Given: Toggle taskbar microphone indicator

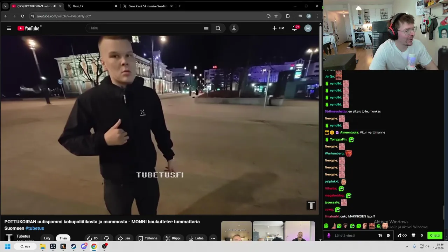Looking at the screenshot, I should [x=414, y=246].
